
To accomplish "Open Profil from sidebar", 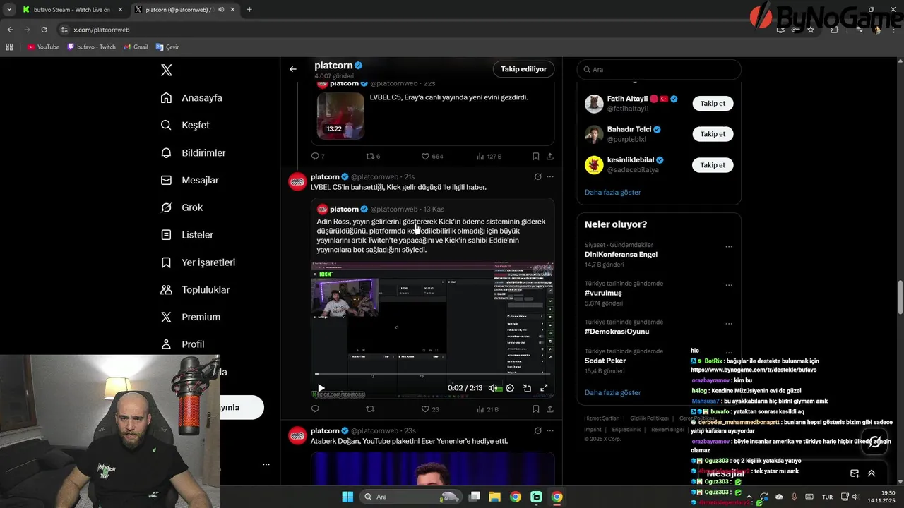I will coord(182,344).
